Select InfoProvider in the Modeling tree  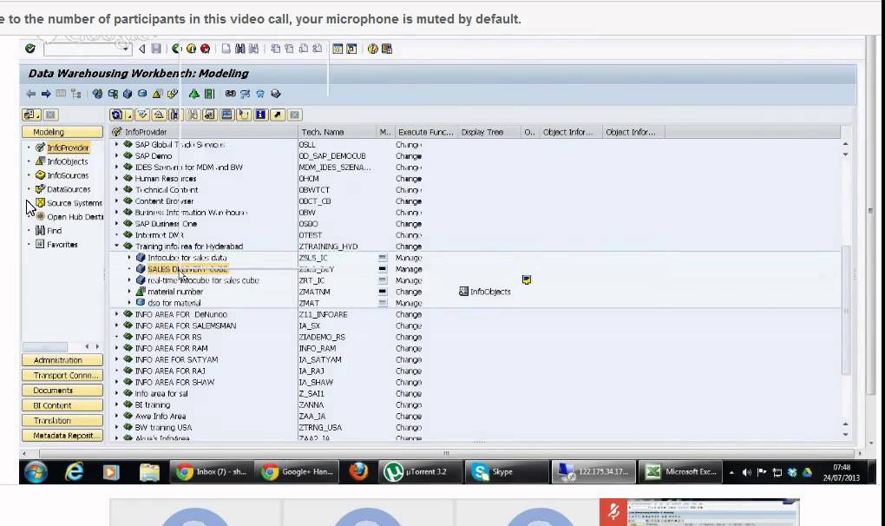(x=68, y=148)
